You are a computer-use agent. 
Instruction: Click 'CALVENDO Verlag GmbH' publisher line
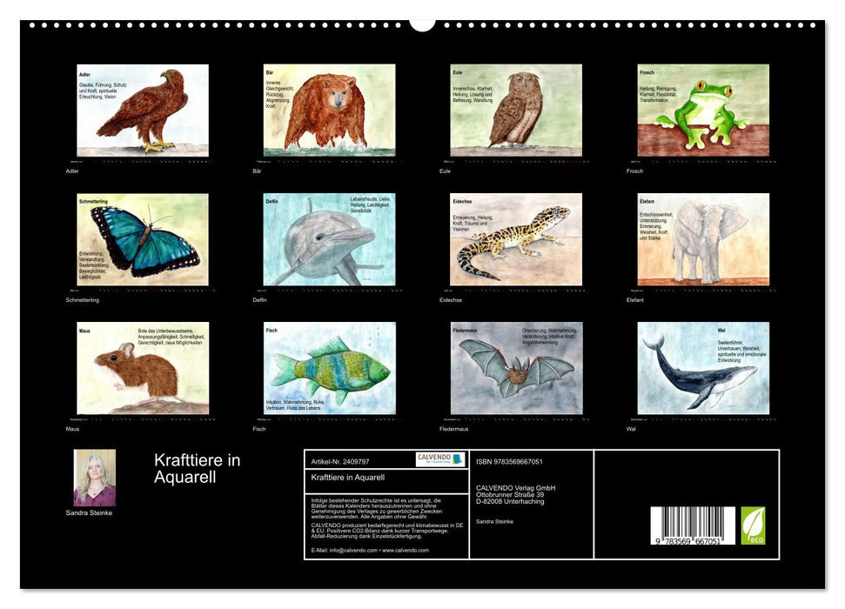516,488
